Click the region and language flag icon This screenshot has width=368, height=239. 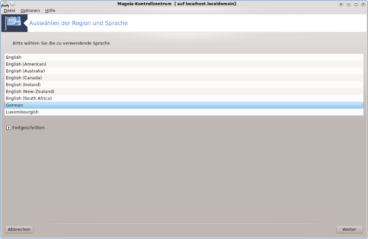(x=14, y=23)
